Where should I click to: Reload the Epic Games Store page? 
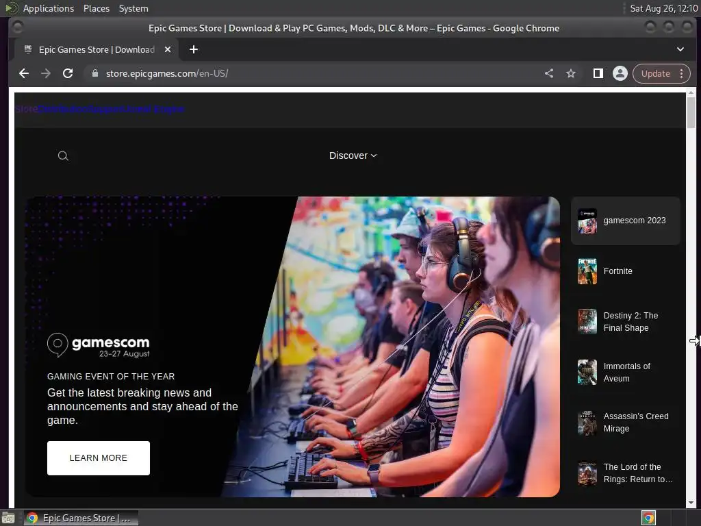(x=68, y=73)
